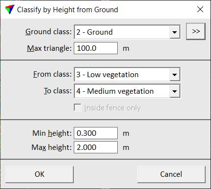
Task: Click the TerraScan icon in the title bar
Action: coord(10,9)
